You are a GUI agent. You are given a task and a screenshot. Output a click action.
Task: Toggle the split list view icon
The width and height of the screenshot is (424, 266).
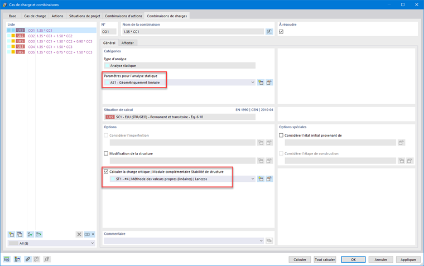click(x=87, y=234)
